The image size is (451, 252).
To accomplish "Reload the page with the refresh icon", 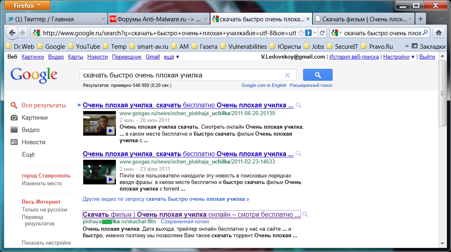I will tap(322, 33).
